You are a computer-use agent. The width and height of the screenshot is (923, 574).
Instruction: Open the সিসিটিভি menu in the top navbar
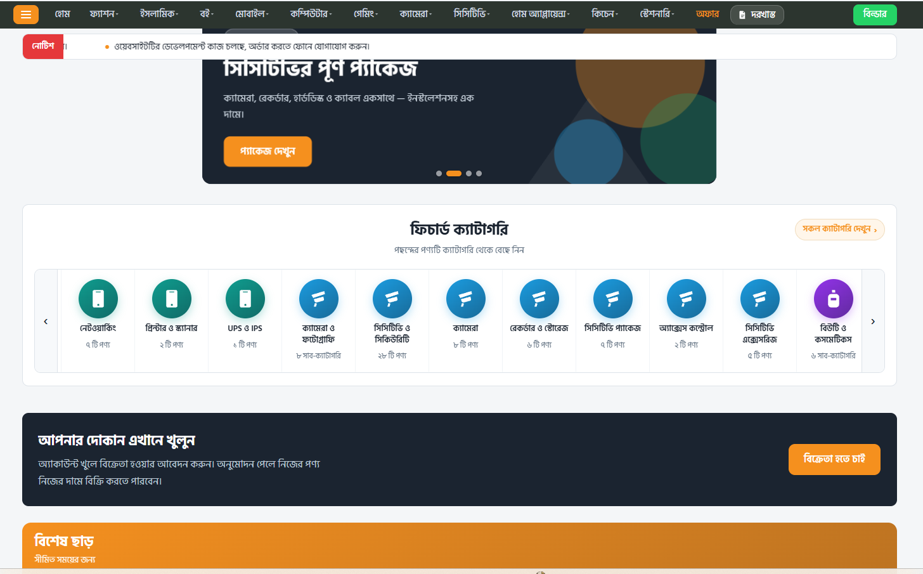[x=472, y=14]
